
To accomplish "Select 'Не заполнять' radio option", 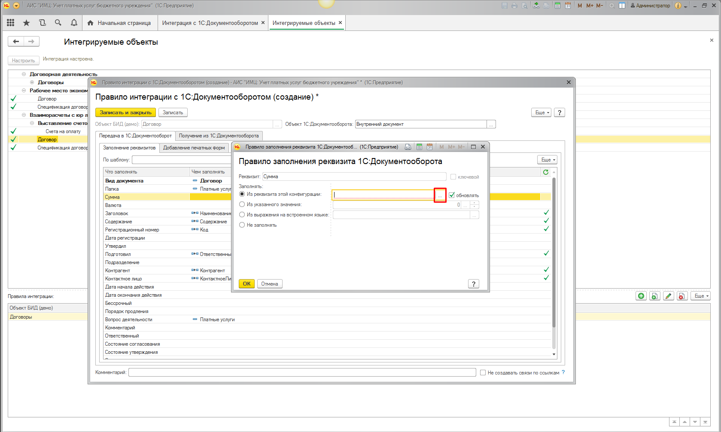I will click(242, 225).
